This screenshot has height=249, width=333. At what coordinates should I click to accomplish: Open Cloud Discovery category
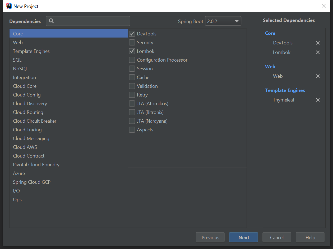tap(68, 104)
